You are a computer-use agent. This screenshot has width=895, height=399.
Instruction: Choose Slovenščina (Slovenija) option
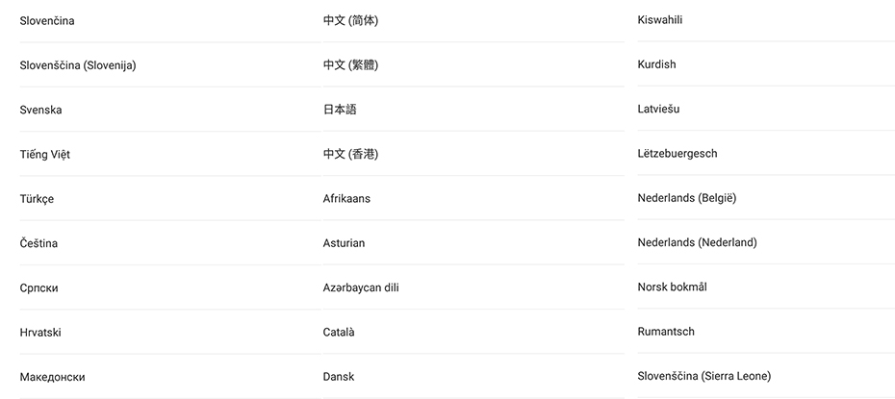click(78, 65)
